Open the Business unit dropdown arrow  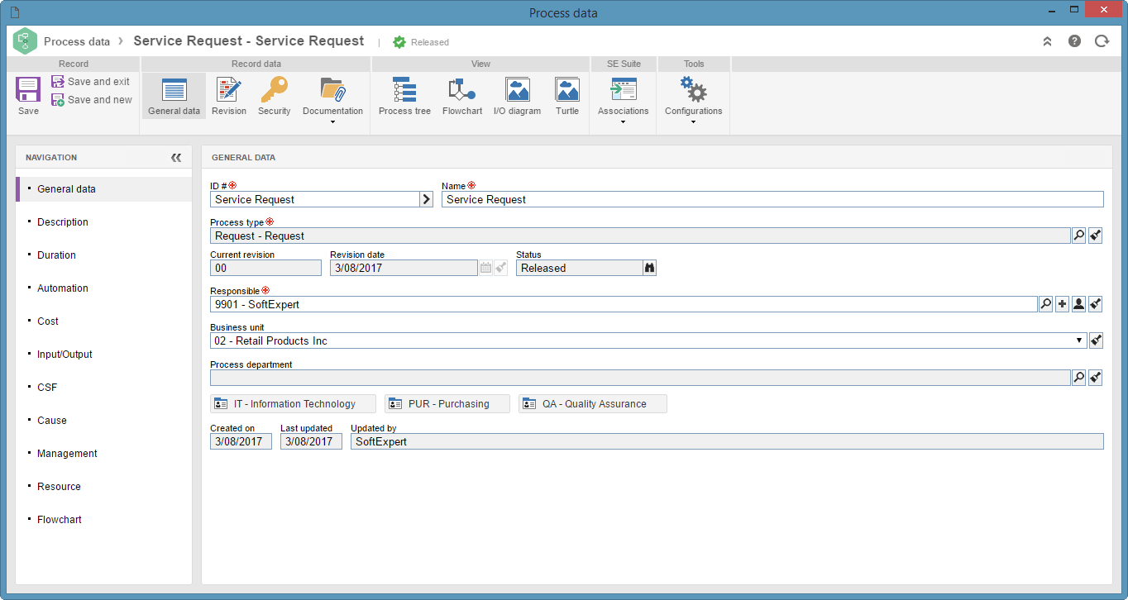point(1079,340)
